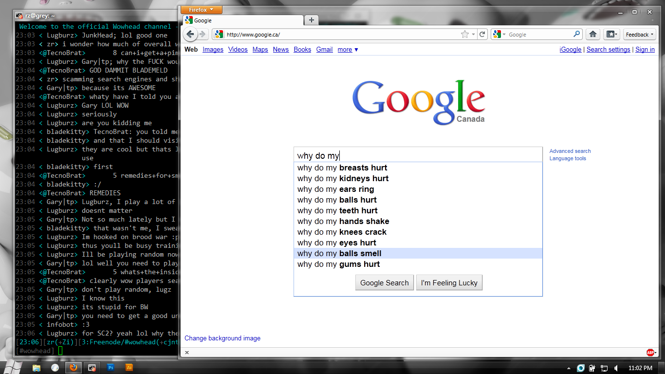
Task: Bookmark this page with the star icon
Action: point(465,35)
